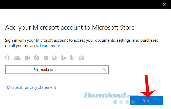
Task: Click the Office logo icon
Action: 8,58
